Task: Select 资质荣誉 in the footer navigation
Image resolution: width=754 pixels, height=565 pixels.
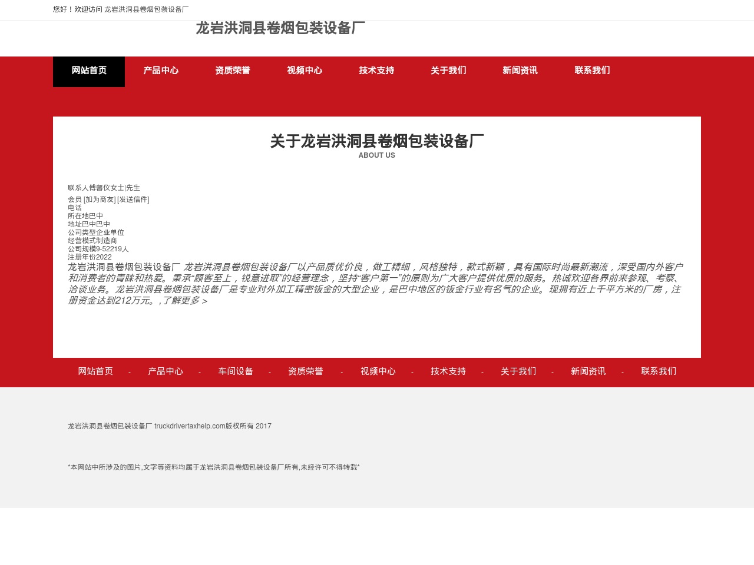Action: click(x=306, y=371)
